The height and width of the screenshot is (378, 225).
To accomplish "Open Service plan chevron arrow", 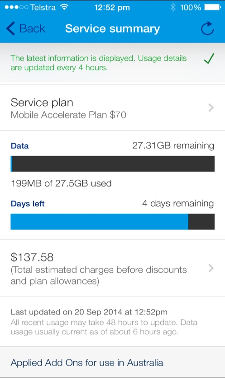I will [211, 108].
